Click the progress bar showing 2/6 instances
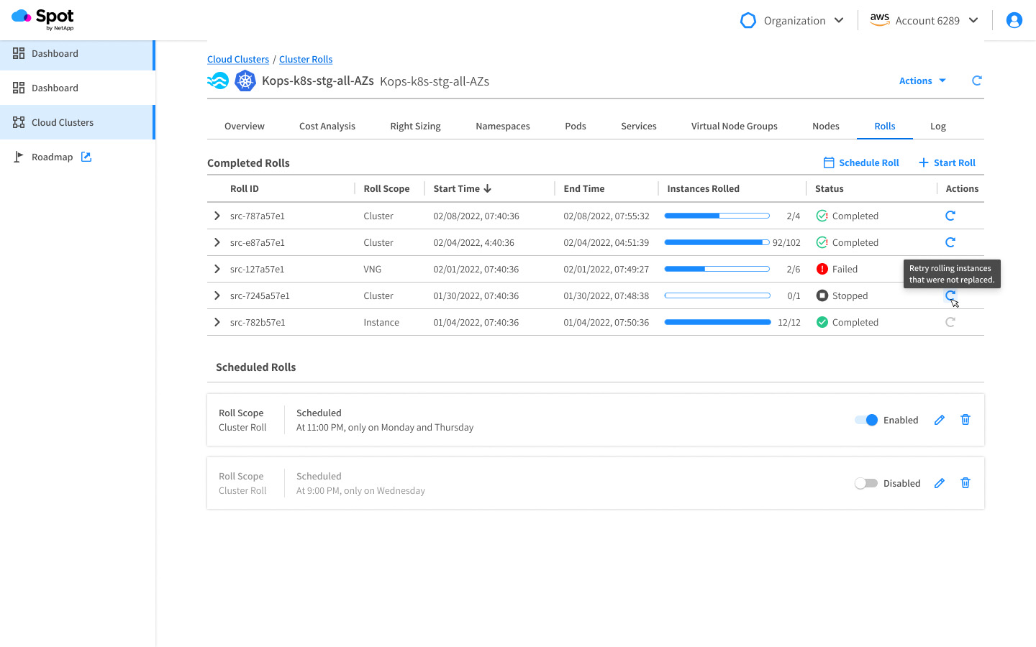 [x=717, y=269]
